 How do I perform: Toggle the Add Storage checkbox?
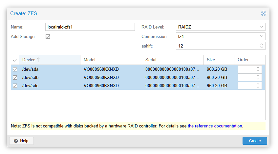[x=48, y=36]
